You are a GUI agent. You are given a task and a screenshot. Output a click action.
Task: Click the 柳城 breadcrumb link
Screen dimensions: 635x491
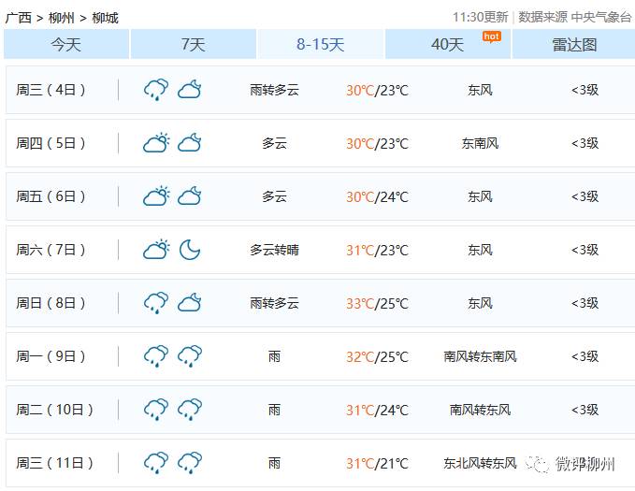[106, 18]
